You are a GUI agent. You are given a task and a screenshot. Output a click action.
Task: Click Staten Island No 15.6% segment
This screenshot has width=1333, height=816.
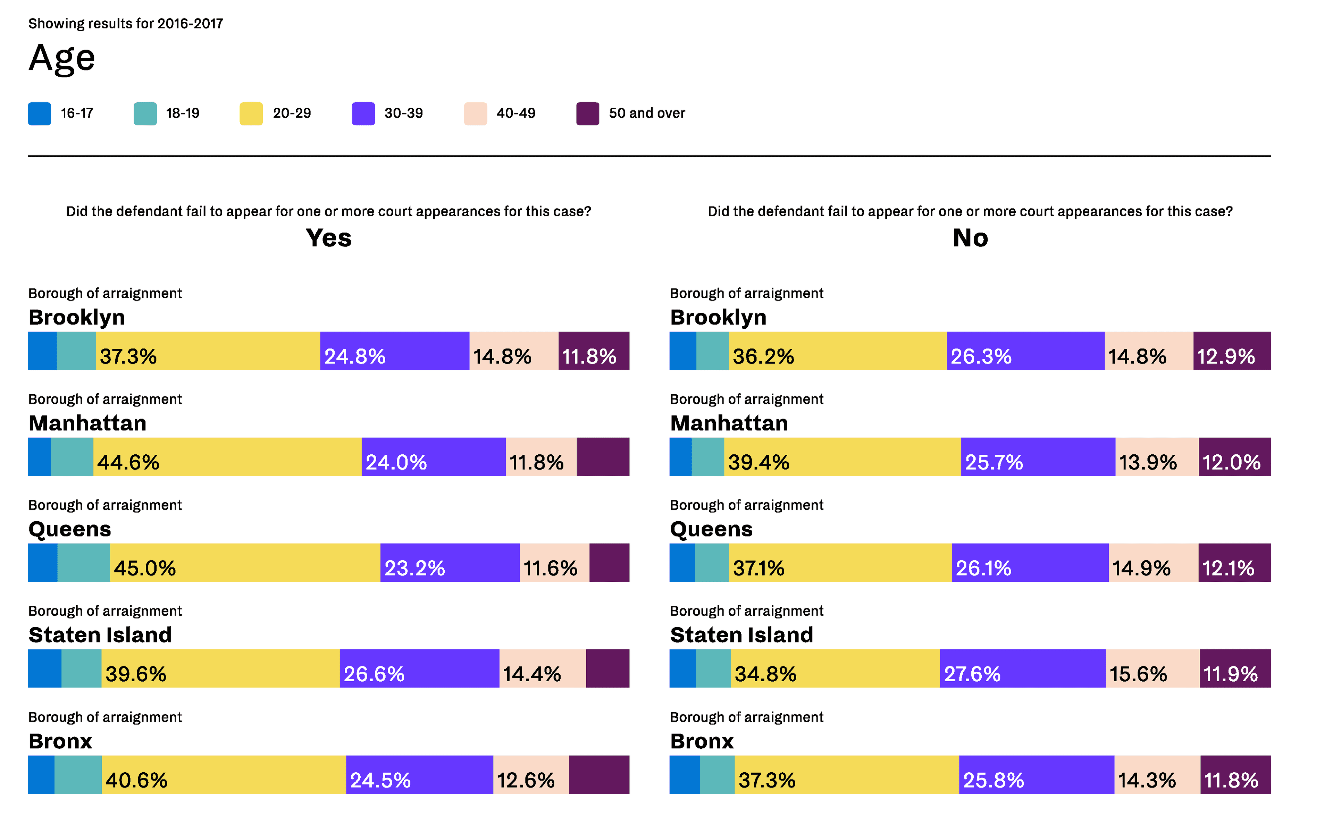click(x=1152, y=668)
